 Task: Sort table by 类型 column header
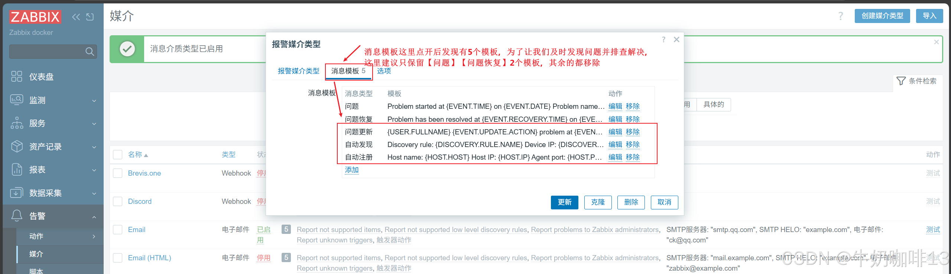click(x=228, y=154)
